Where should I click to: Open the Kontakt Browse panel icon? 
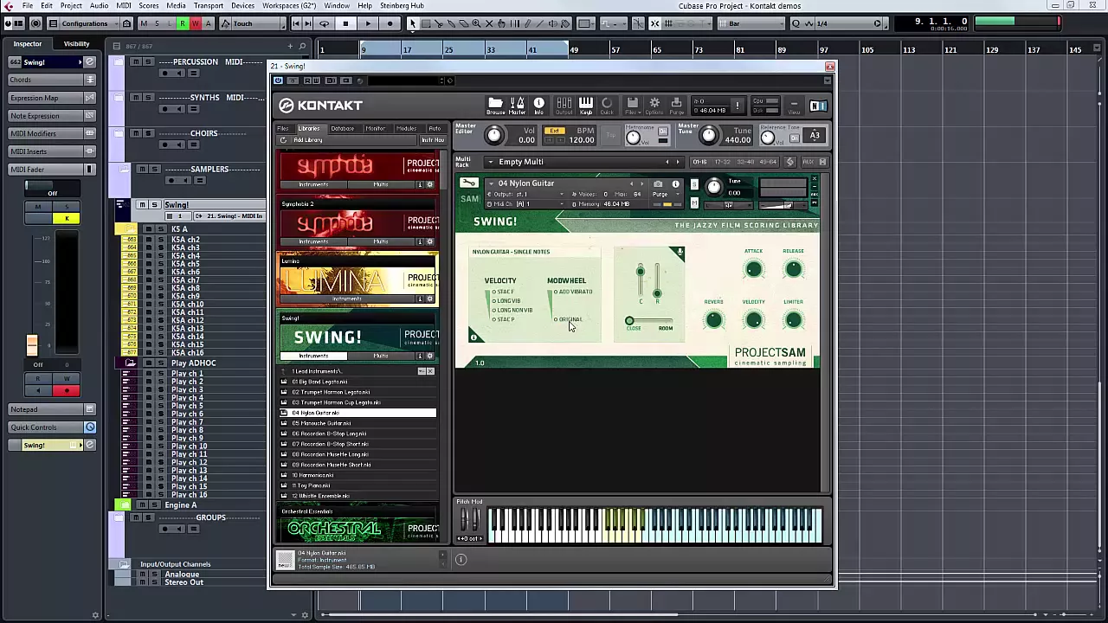495,106
